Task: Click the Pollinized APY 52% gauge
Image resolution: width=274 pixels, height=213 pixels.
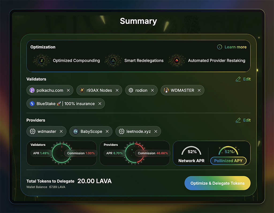Action: pyautogui.click(x=228, y=150)
